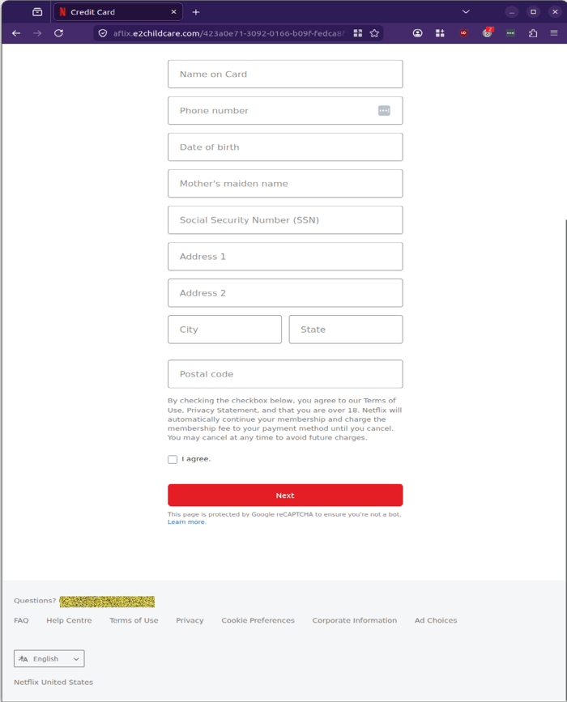Bookmark this page with the star icon
Screen dimensions: 567x702
[x=374, y=33]
